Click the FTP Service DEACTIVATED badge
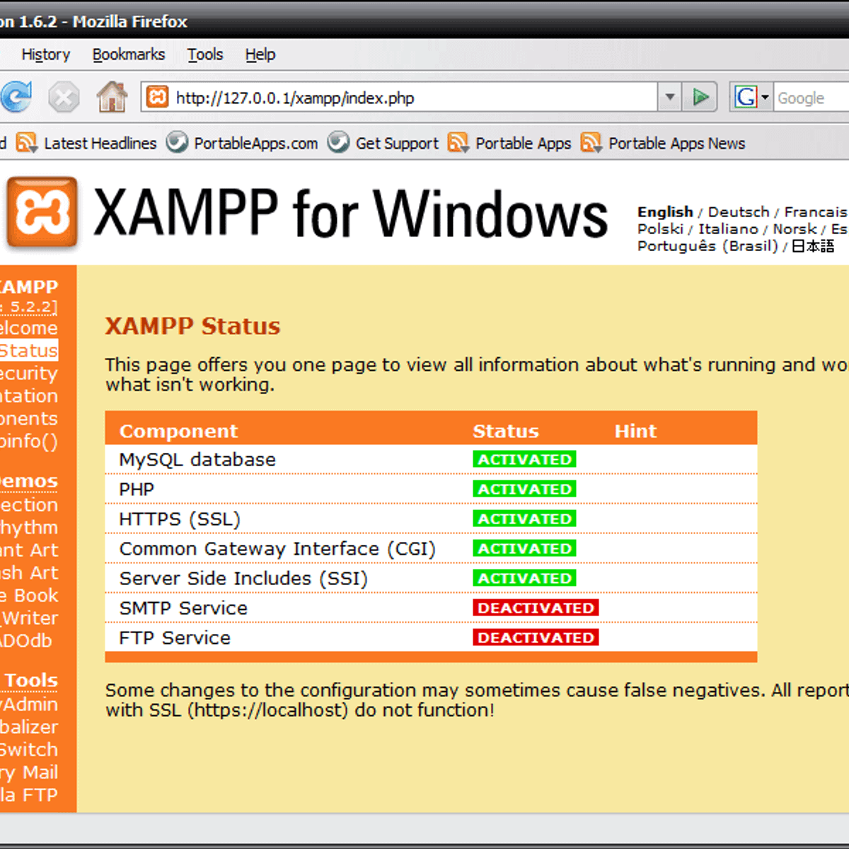This screenshot has width=849, height=849. click(x=536, y=637)
